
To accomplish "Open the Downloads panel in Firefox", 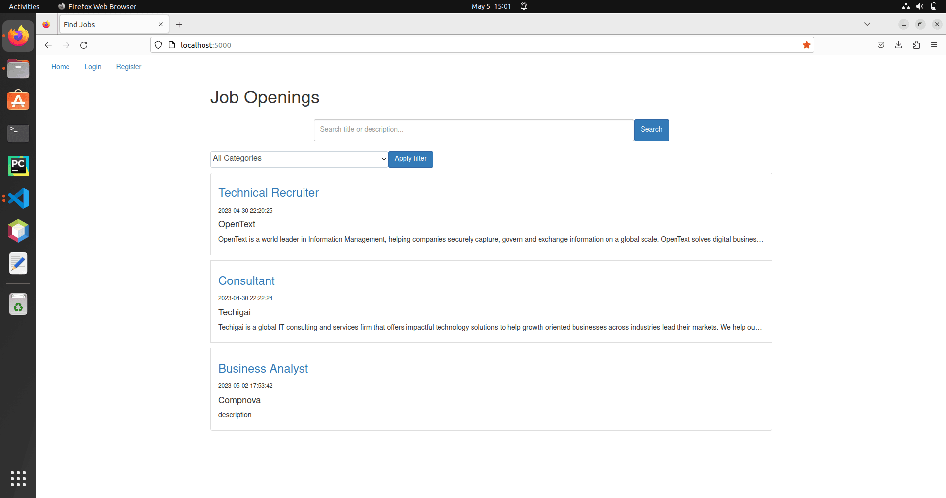I will [x=898, y=45].
